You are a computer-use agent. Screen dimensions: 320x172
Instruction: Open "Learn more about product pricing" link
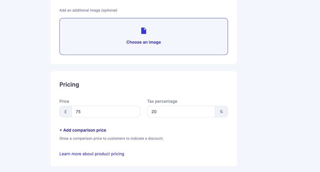(92, 154)
